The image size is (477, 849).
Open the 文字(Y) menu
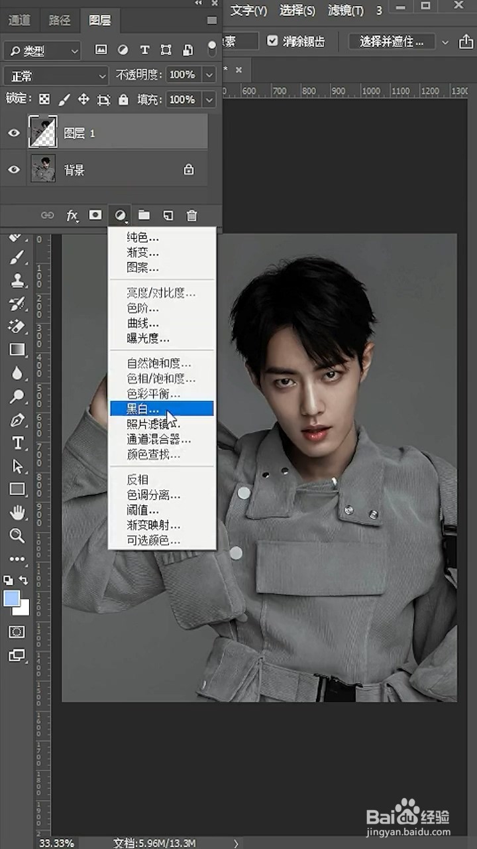(249, 10)
